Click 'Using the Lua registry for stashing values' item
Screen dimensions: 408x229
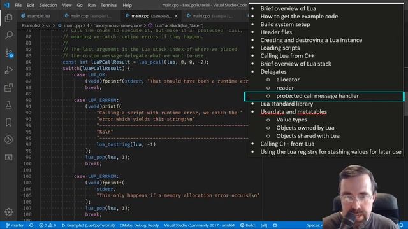pyautogui.click(x=331, y=152)
